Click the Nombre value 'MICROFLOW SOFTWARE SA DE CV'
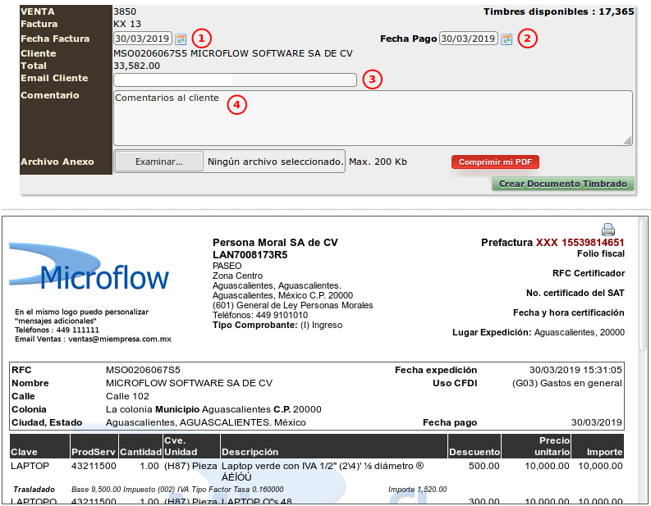This screenshot has height=506, width=651. click(190, 383)
